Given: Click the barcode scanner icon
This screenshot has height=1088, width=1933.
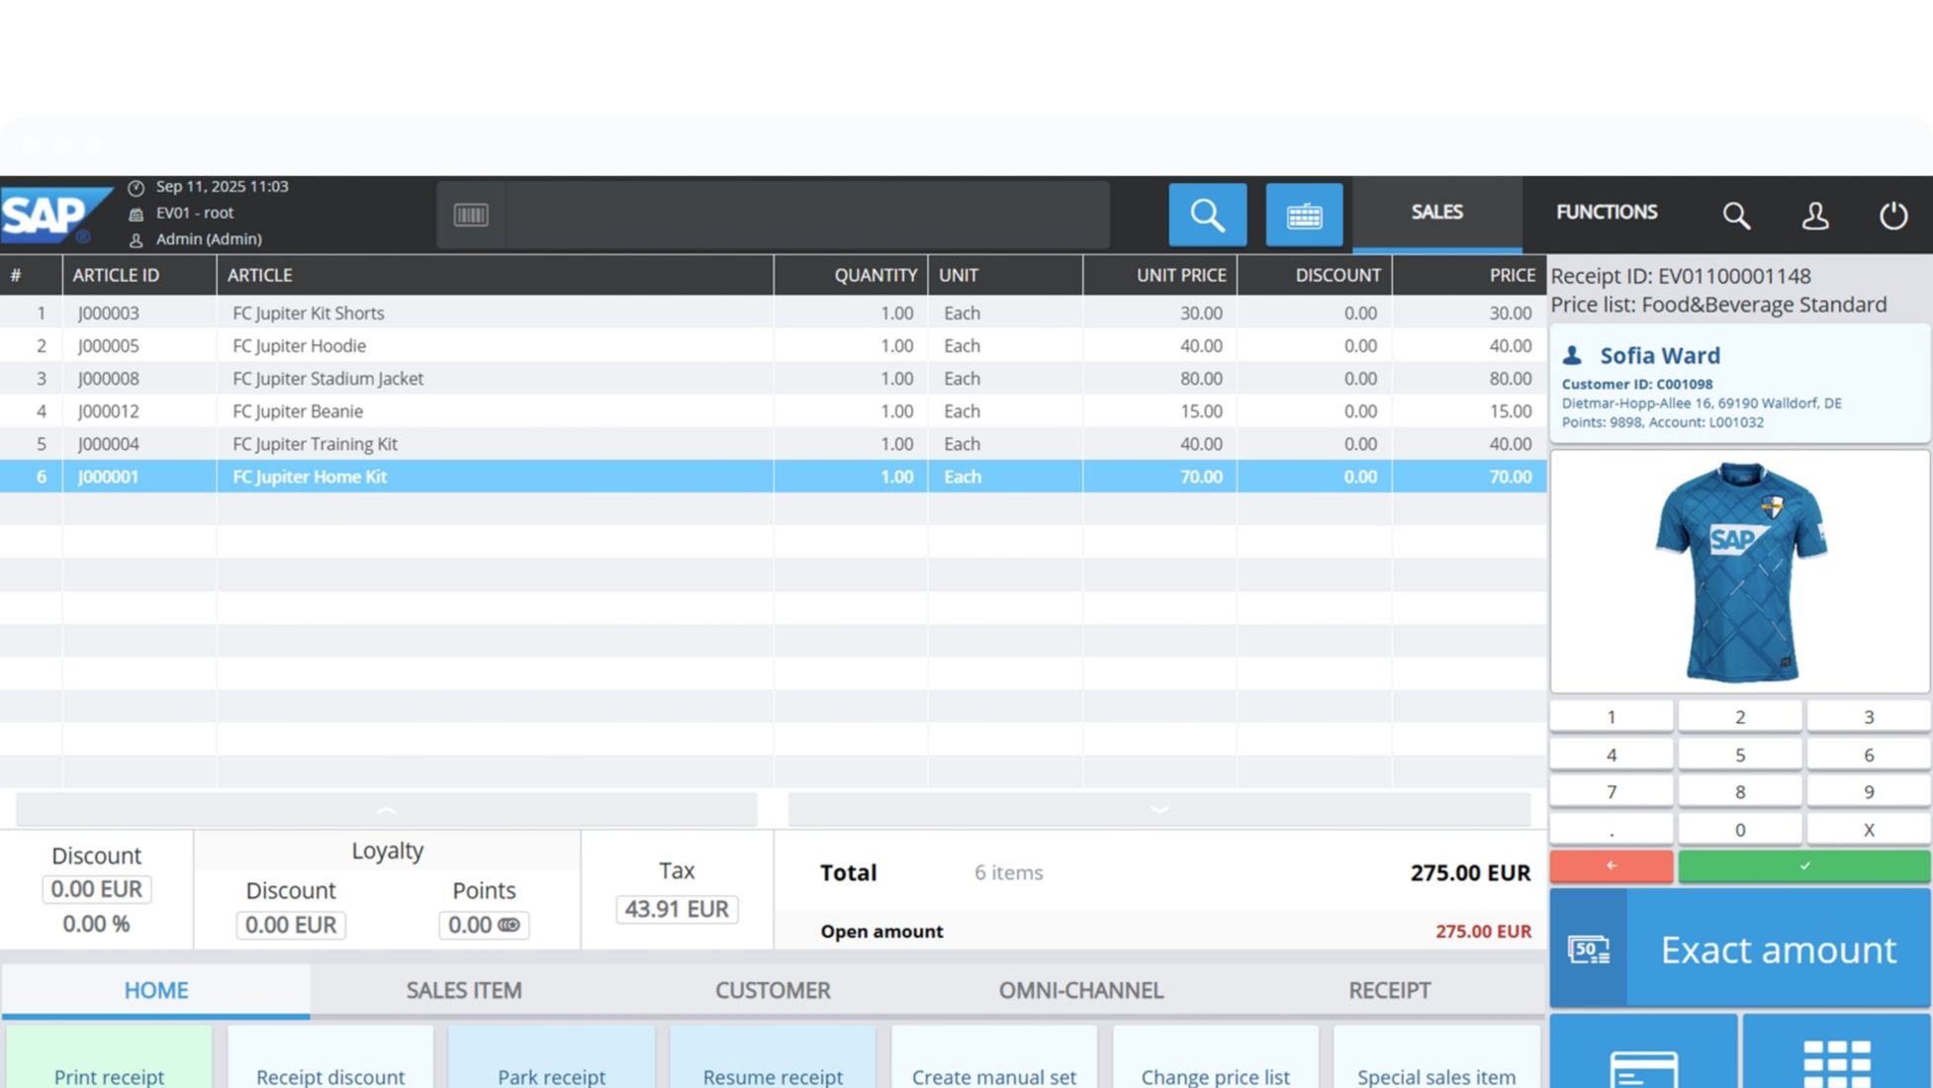Looking at the screenshot, I should pos(471,215).
